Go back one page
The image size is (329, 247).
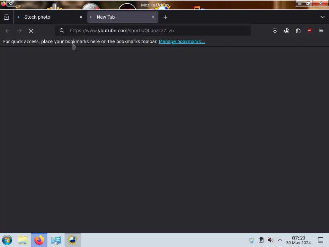pyautogui.click(x=8, y=31)
